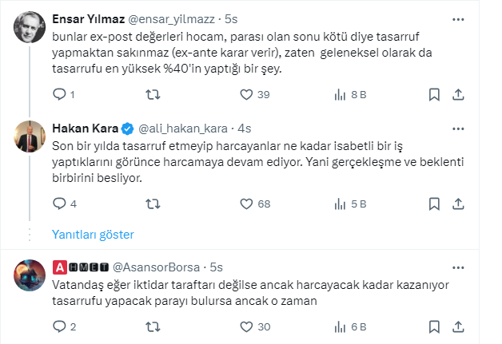Open Ensar Yılmaz's profile picture
The width and height of the screenshot is (502, 344).
coord(30,30)
